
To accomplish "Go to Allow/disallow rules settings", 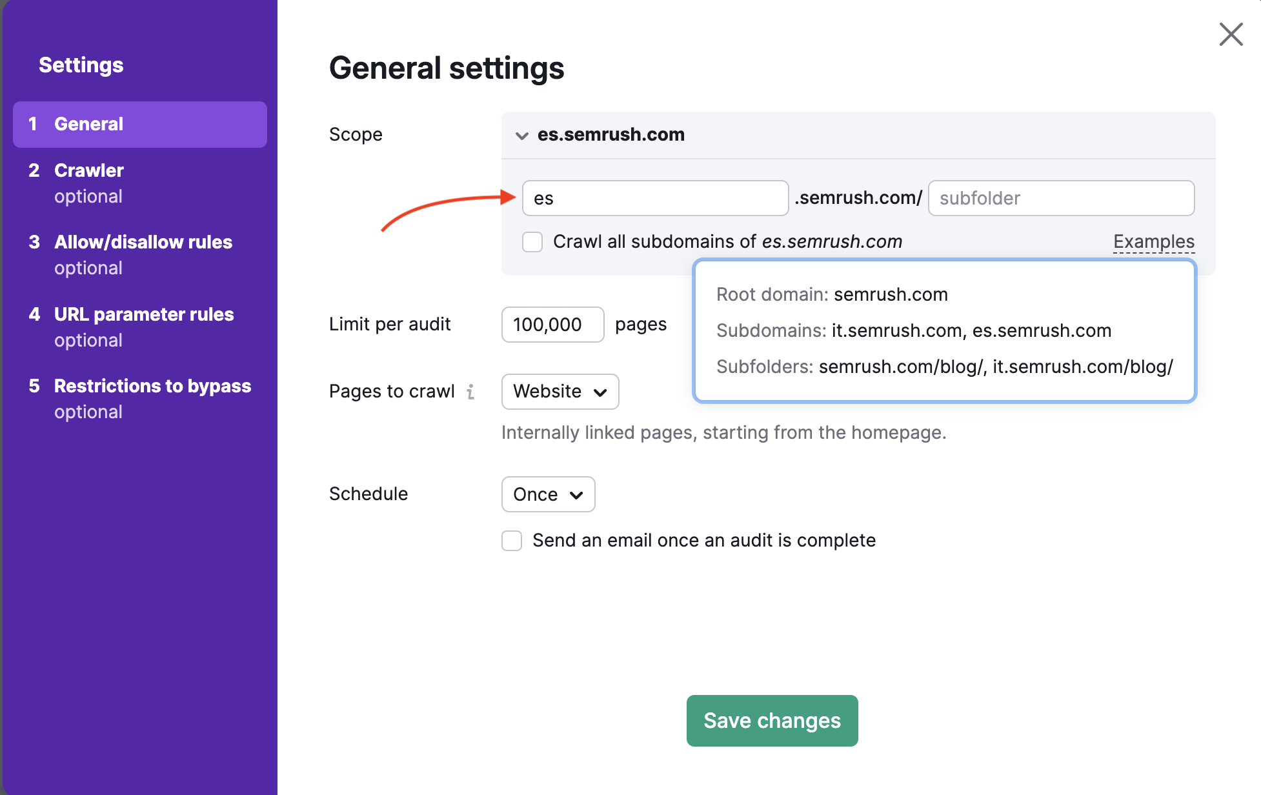I will point(143,242).
